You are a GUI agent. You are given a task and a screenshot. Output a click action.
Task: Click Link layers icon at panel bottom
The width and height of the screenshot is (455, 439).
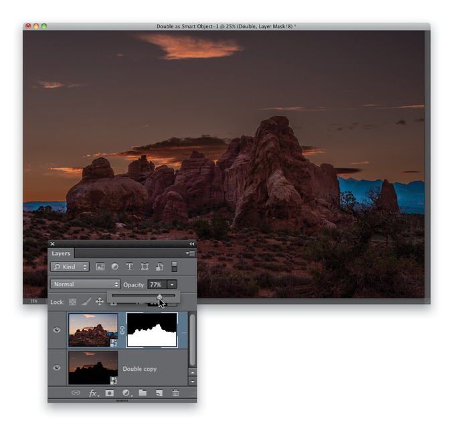click(x=76, y=393)
